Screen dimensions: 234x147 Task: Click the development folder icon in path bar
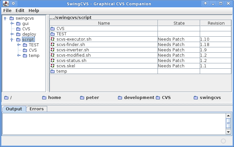[120, 98]
